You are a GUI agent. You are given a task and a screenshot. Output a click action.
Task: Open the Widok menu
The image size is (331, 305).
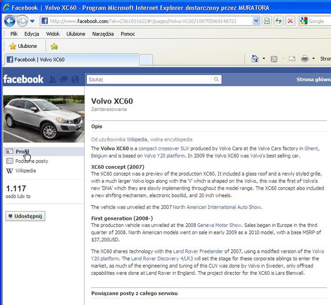click(53, 34)
